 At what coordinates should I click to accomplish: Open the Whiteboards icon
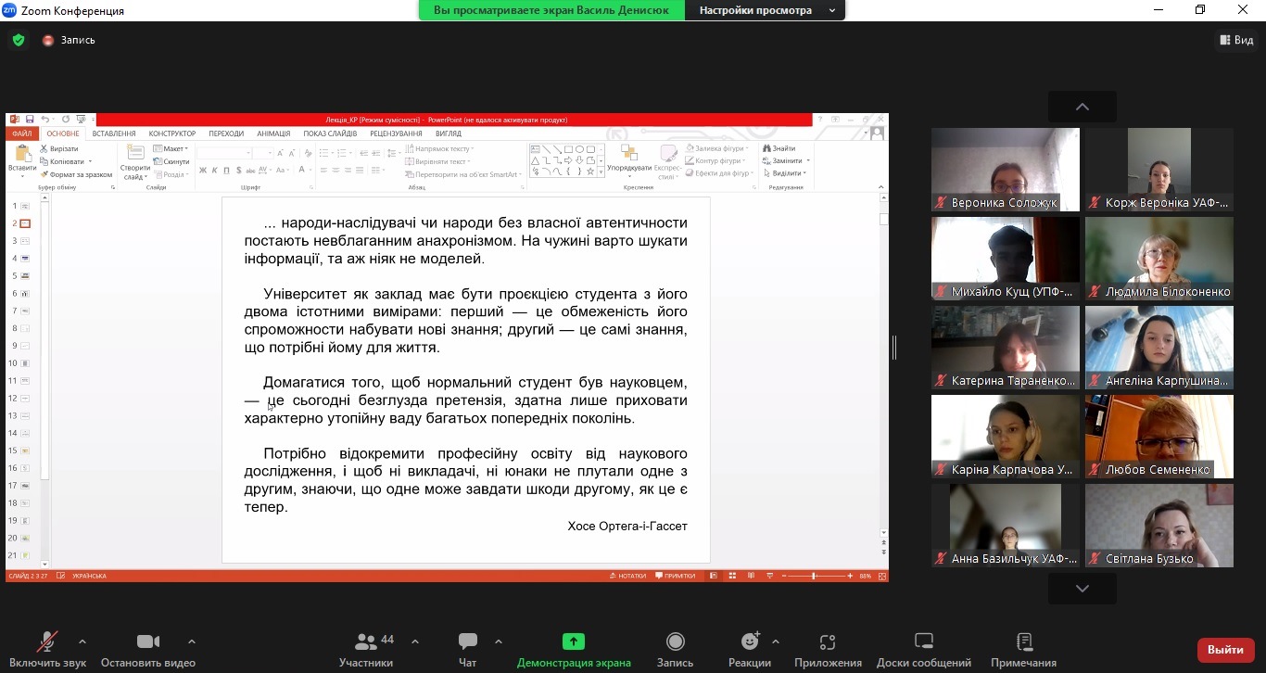[x=923, y=641]
